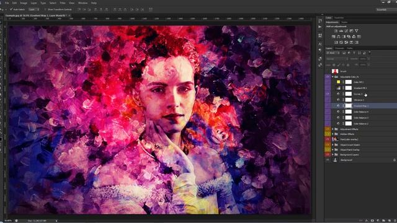Image resolution: width=397 pixels, height=223 pixels.
Task: Add an Exposure adjustment from the Adjustments panel
Action: coord(352,31)
